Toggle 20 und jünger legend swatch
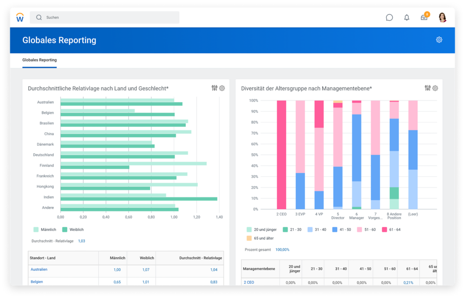The image size is (465, 298). click(249, 230)
